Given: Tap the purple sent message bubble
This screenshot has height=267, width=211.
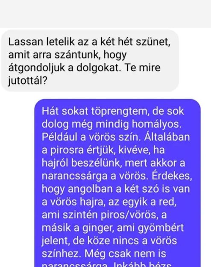Looking at the screenshot, I should pyautogui.click(x=117, y=183).
